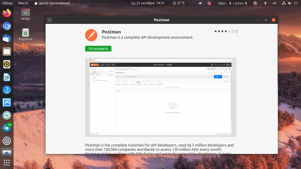Open the Корзина trash desktop icon
301x169 pixels.
(26, 35)
